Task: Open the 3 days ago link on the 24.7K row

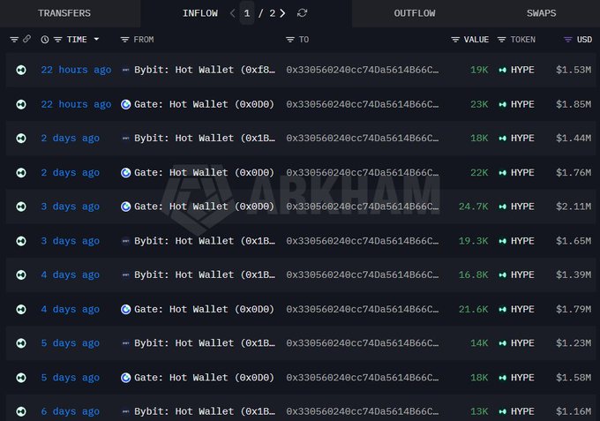Action: click(x=70, y=207)
